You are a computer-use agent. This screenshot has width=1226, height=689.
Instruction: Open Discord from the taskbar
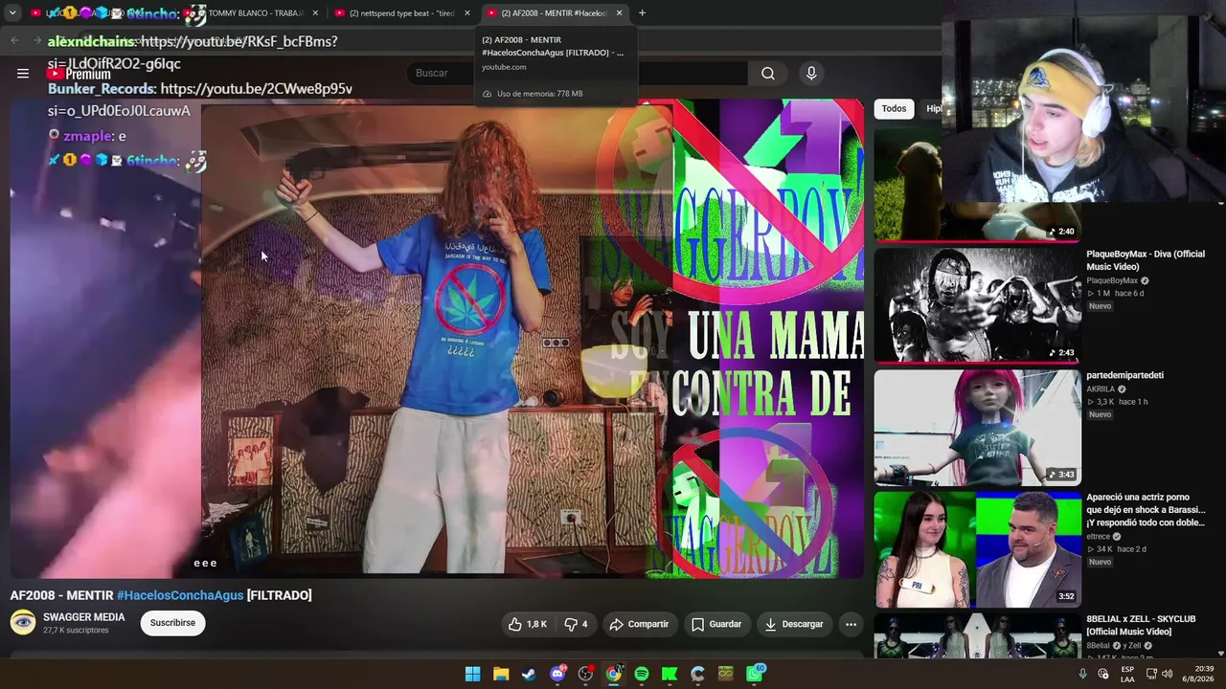pyautogui.click(x=557, y=674)
